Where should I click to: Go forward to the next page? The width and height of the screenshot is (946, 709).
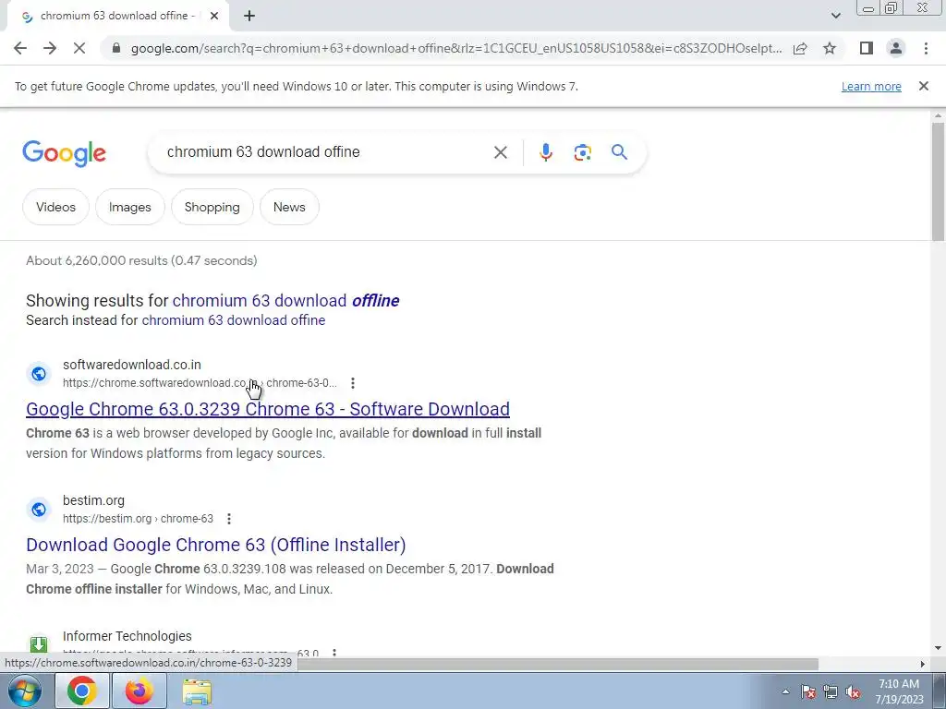pyautogui.click(x=50, y=48)
